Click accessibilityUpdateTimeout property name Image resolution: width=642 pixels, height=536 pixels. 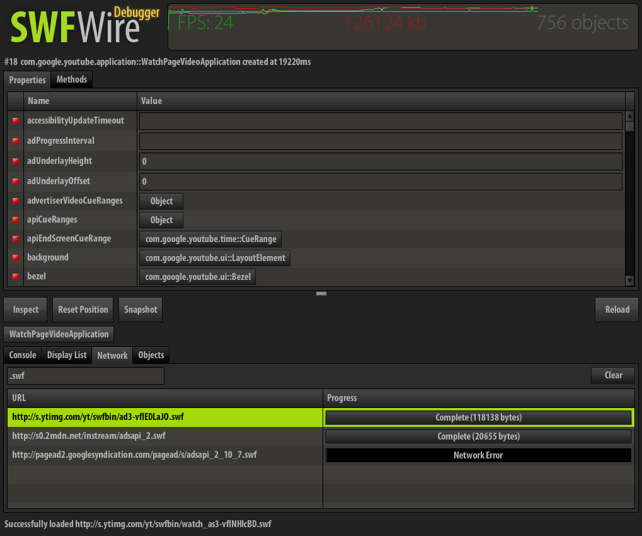point(76,120)
